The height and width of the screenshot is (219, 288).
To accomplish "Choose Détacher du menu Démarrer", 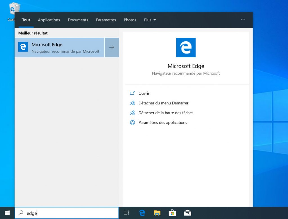I will coord(163,103).
